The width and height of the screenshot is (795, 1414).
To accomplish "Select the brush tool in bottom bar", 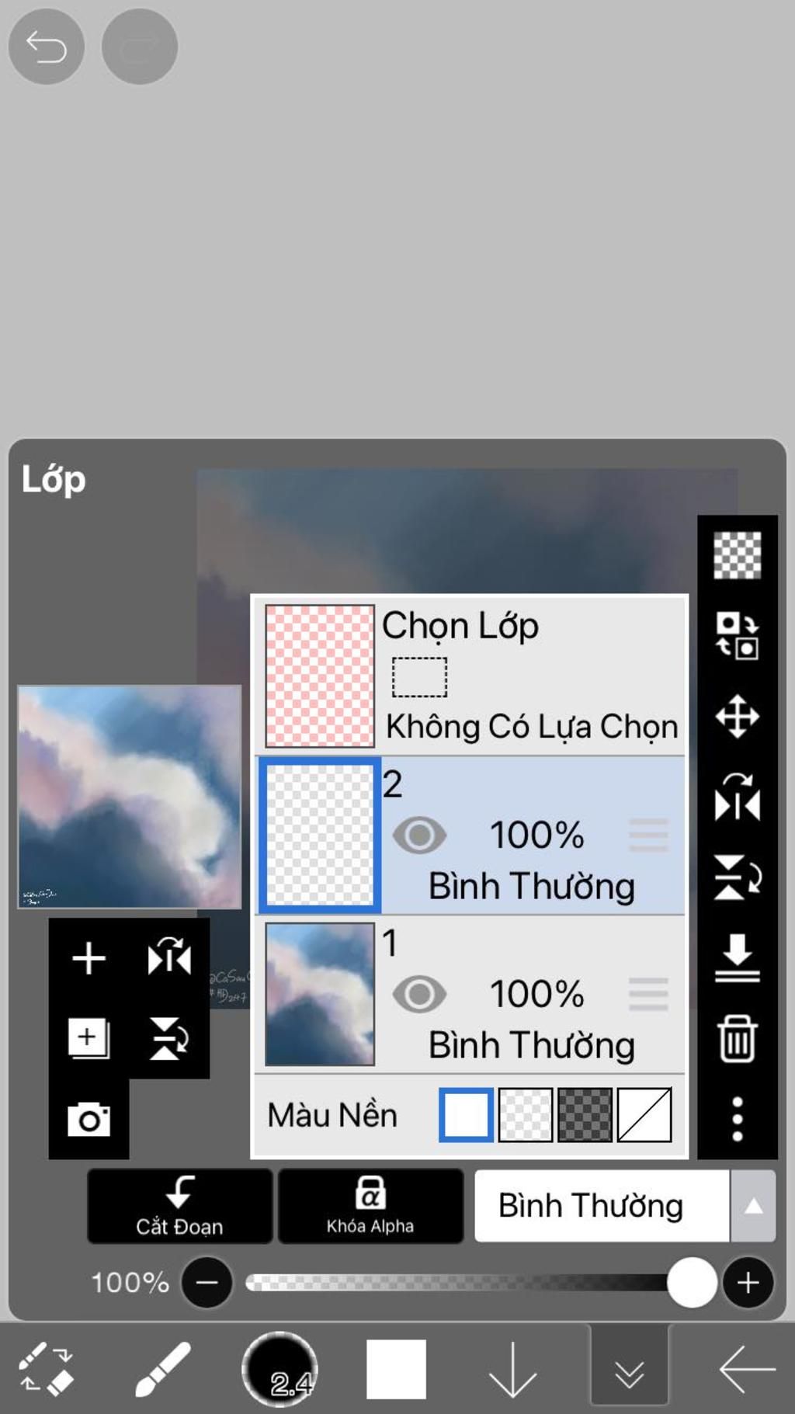I will [x=163, y=1370].
